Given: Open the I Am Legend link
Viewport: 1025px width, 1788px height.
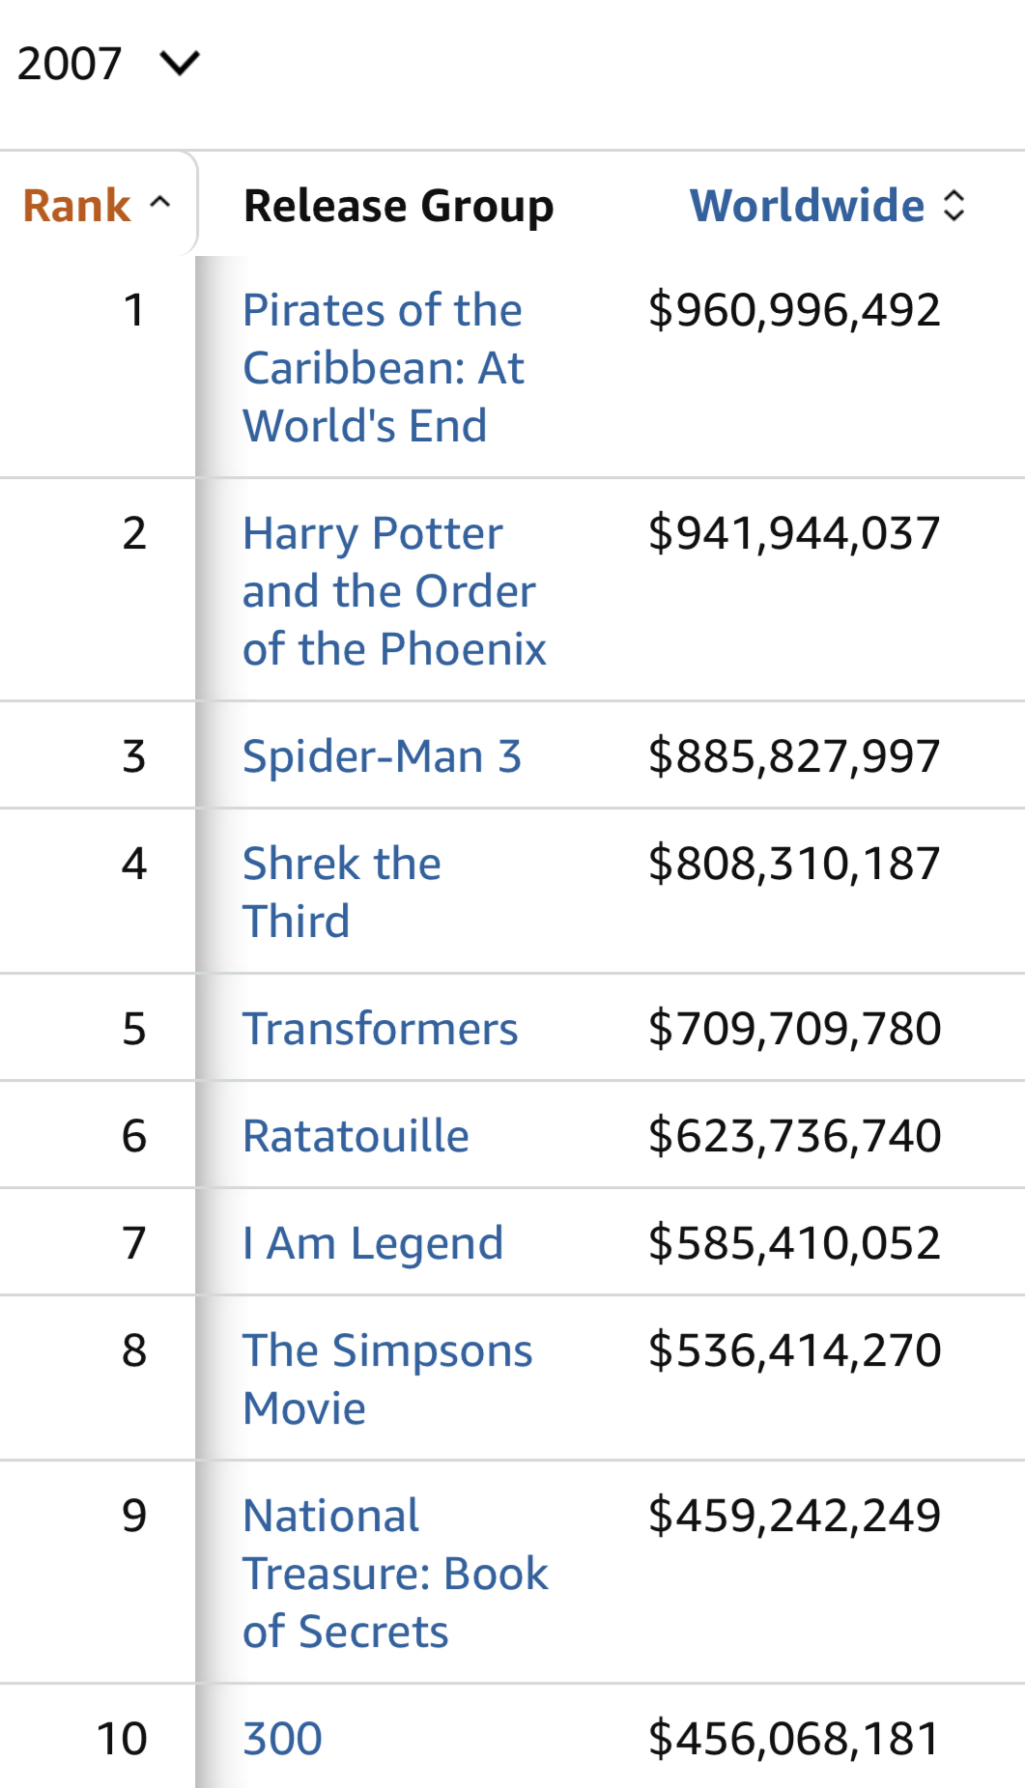Looking at the screenshot, I should click(x=373, y=1243).
